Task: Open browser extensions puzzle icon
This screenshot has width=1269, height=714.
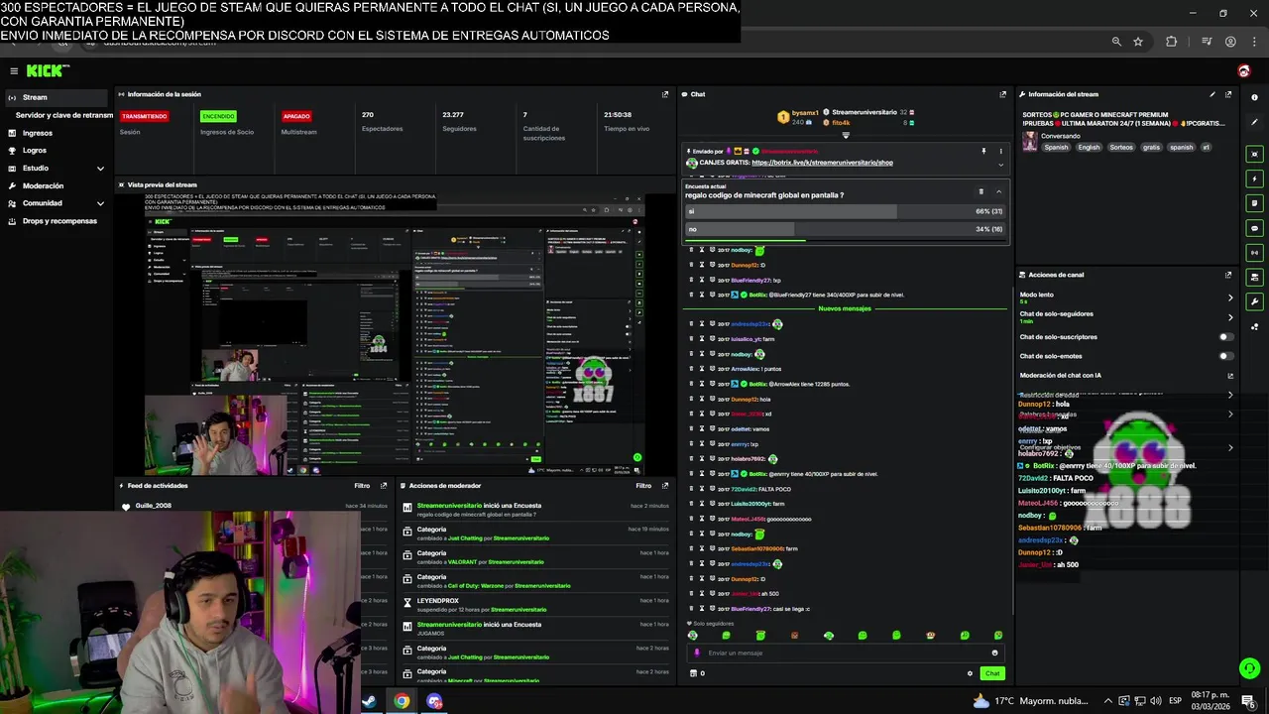Action: [x=1171, y=42]
